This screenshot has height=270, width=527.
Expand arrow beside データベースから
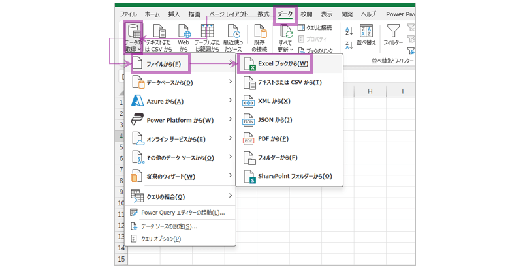click(x=231, y=82)
